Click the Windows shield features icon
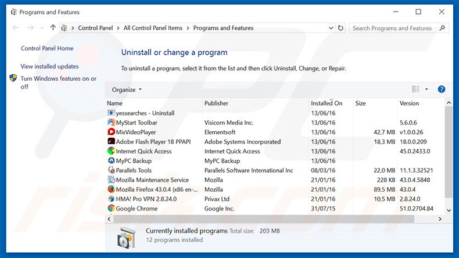This screenshot has height=258, width=459. [13, 78]
